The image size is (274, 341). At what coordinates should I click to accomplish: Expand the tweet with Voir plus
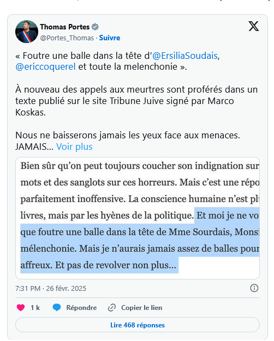click(x=74, y=147)
